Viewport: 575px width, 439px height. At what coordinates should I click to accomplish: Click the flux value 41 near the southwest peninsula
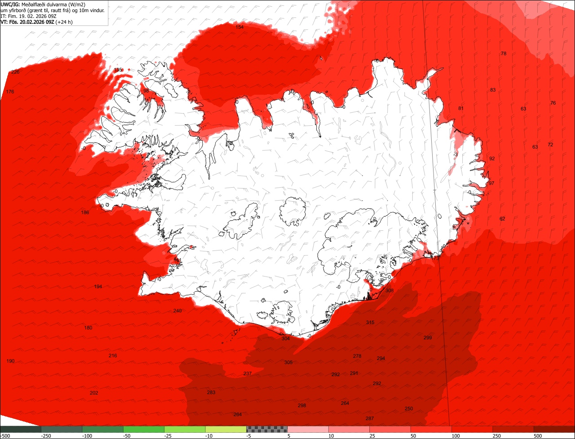tap(178, 260)
